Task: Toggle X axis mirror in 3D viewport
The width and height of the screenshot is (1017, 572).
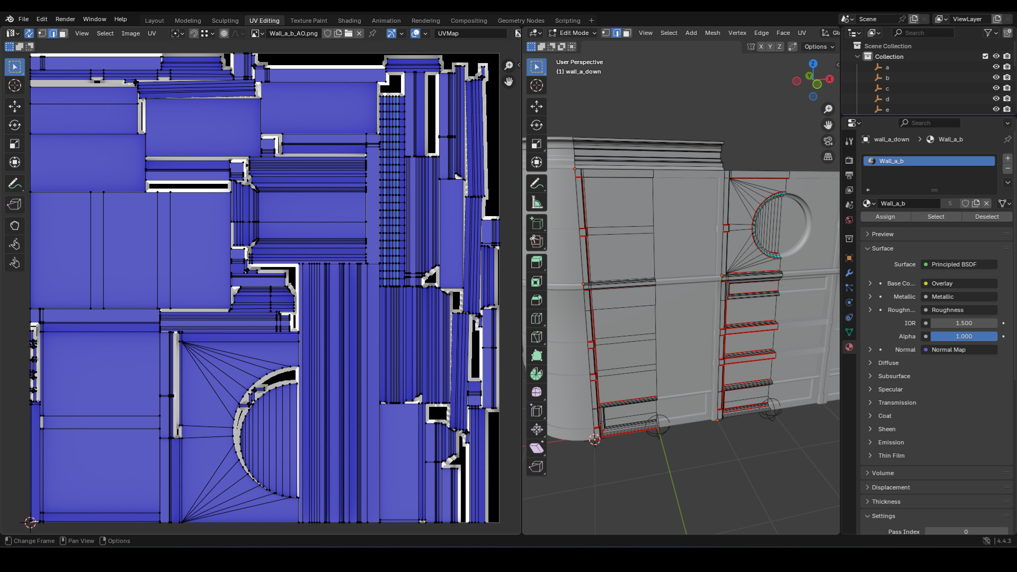Action: click(x=761, y=47)
